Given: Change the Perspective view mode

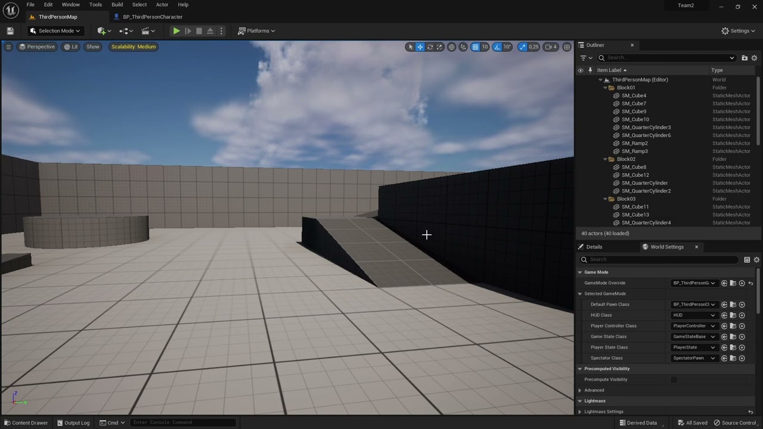Looking at the screenshot, I should tap(37, 47).
